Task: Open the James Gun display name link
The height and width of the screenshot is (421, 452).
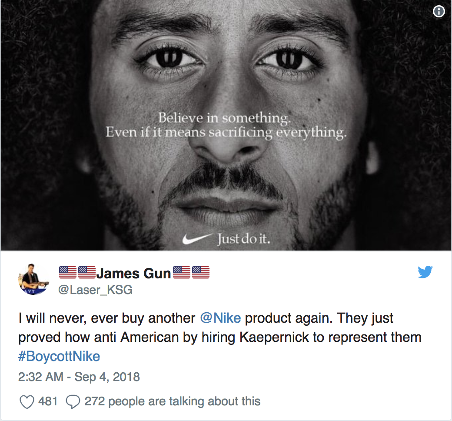Action: tap(133, 273)
